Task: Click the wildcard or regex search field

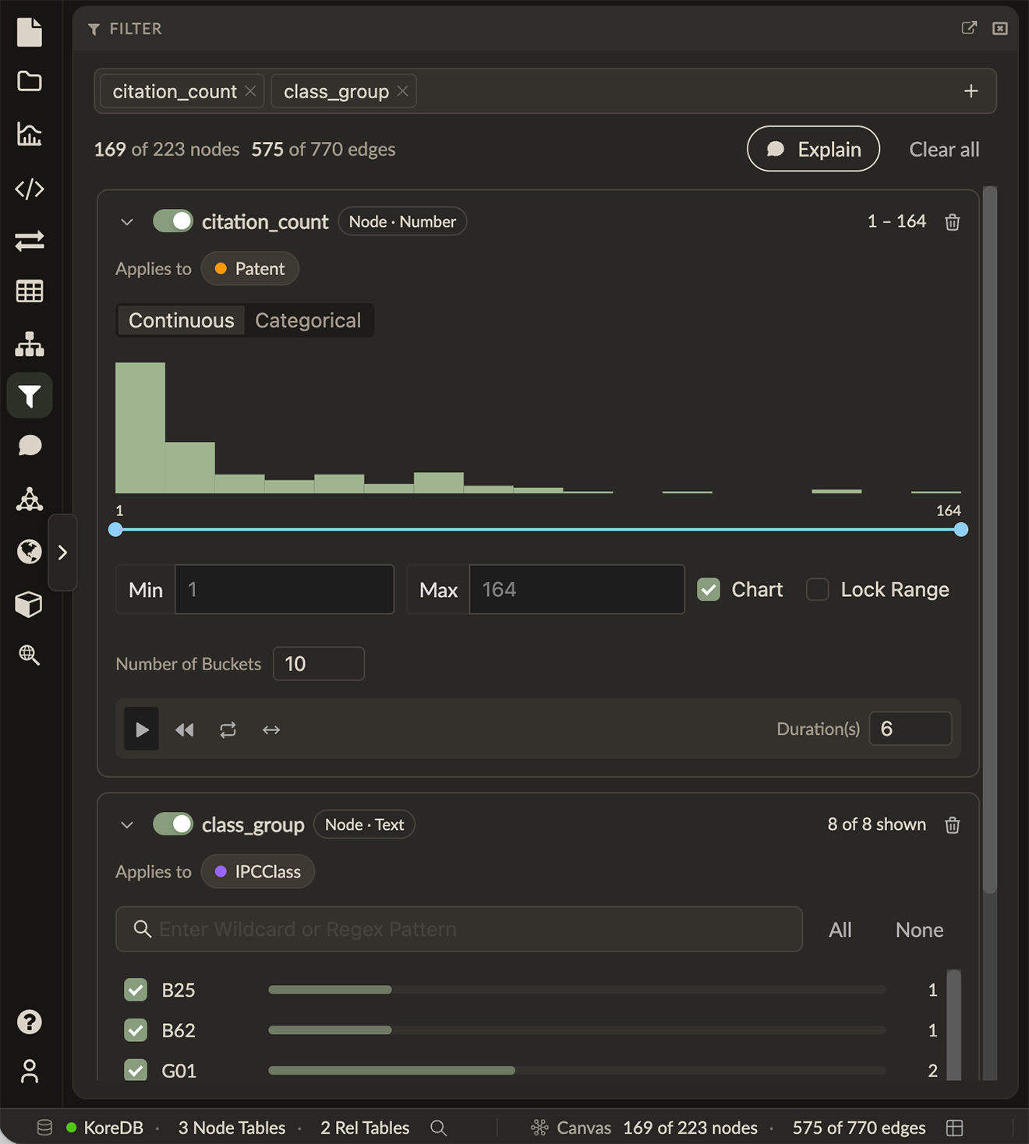Action: tap(459, 929)
